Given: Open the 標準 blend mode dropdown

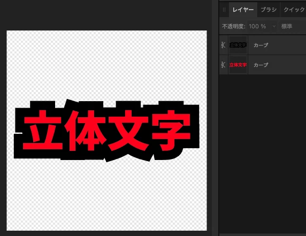Looking at the screenshot, I should point(293,26).
